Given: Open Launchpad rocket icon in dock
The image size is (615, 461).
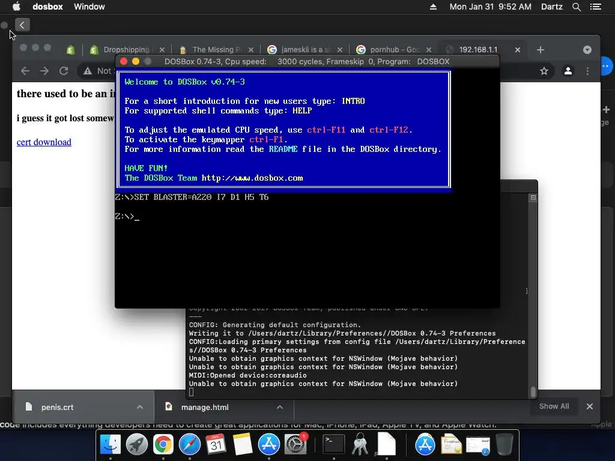Looking at the screenshot, I should pos(136,445).
